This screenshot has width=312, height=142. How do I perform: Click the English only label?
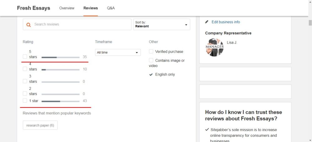165,74
